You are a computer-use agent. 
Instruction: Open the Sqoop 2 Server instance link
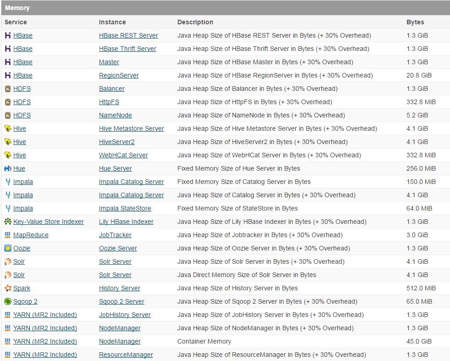click(x=121, y=301)
